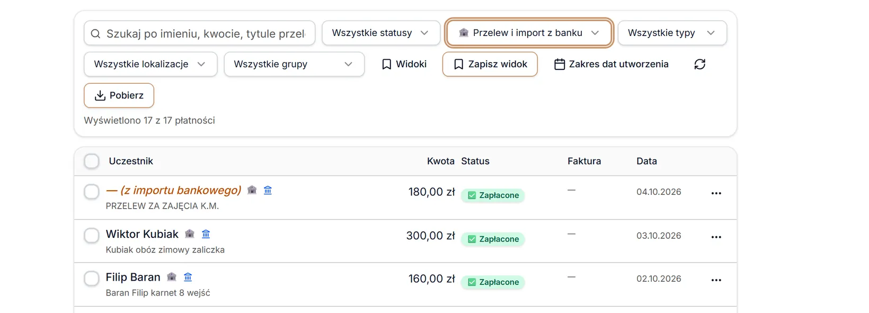The width and height of the screenshot is (869, 313).
Task: Click the Zapłacone status badge for Filip Baran
Action: pos(493,282)
